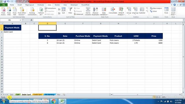Switch to the Insert ribbon tab
Viewport: 185px width, 104px height.
[20, 5]
